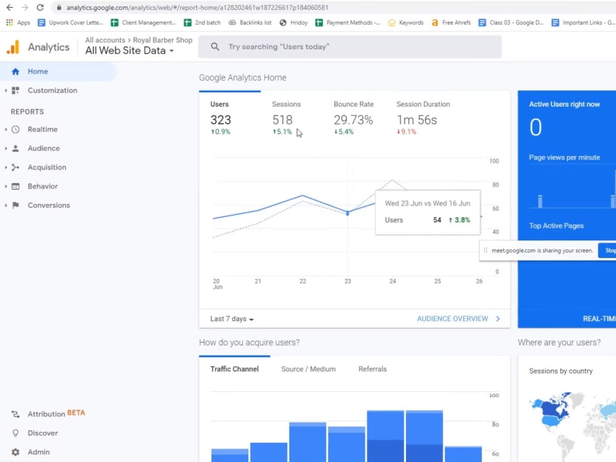This screenshot has width=616, height=462.
Task: Open the 2nd batch bookmark
Action: pos(202,22)
